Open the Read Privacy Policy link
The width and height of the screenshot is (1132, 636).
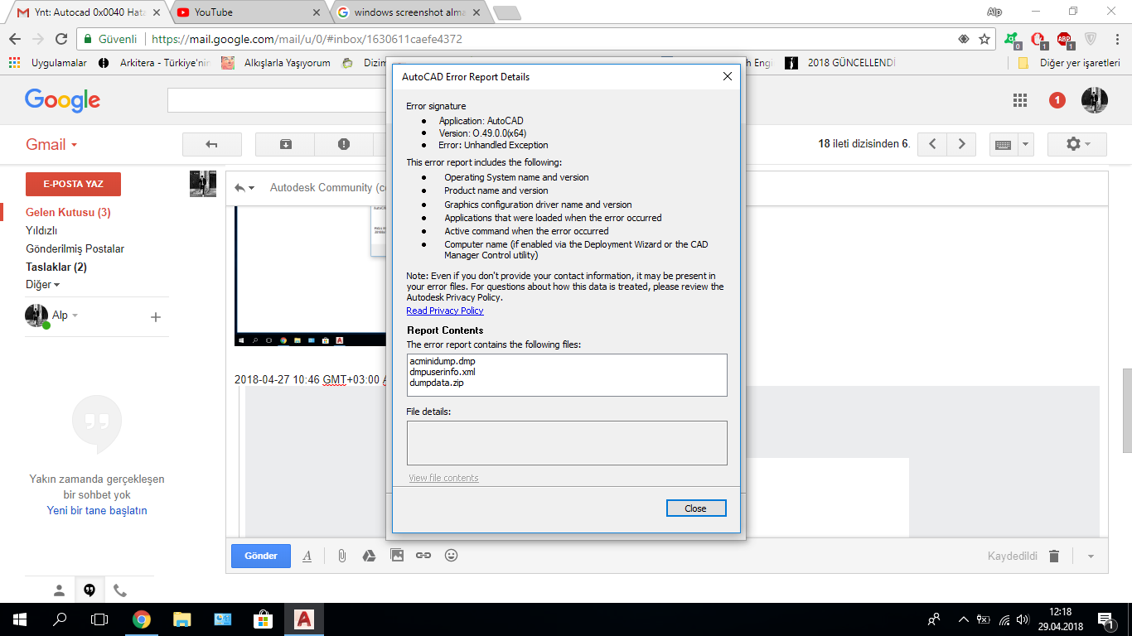(x=445, y=311)
